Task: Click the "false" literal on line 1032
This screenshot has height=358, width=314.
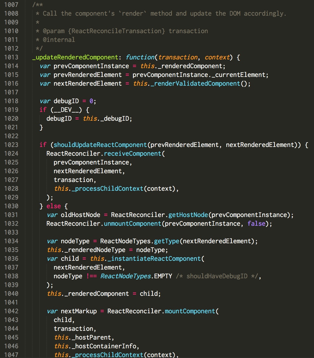Action: pyautogui.click(x=256, y=224)
